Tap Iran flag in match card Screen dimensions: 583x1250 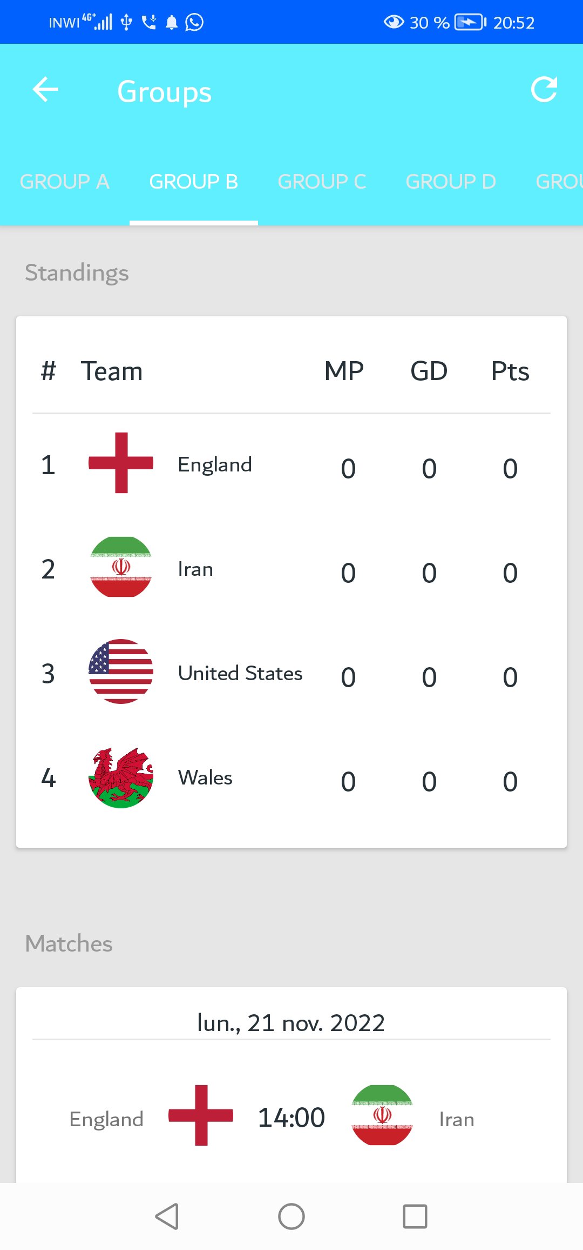[382, 1115]
